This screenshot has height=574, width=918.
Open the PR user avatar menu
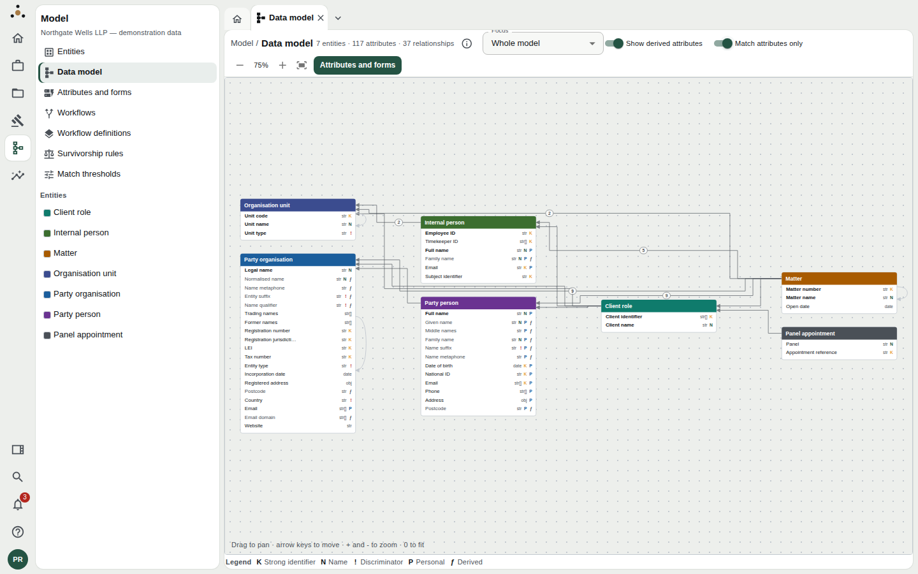pyautogui.click(x=18, y=559)
